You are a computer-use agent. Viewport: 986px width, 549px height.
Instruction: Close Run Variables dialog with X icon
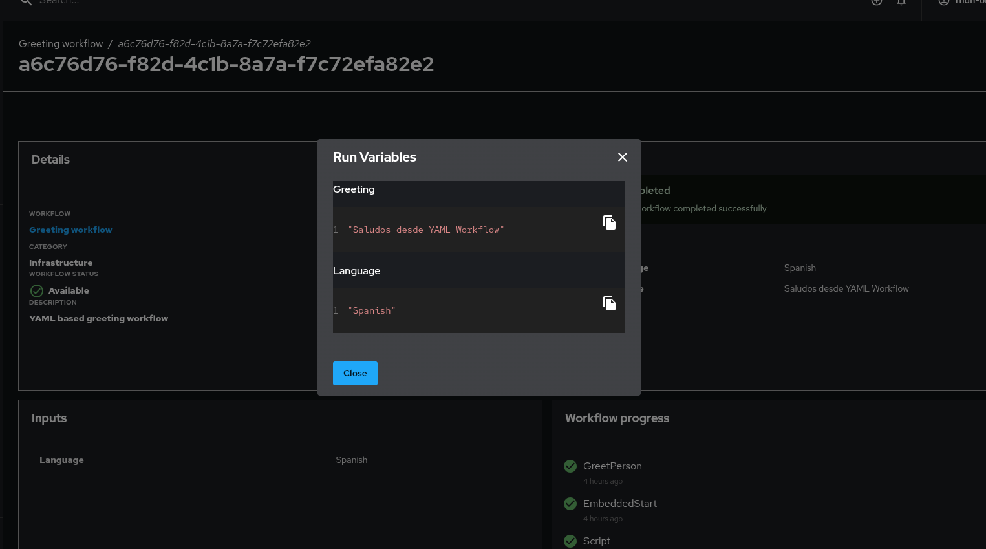coord(623,157)
